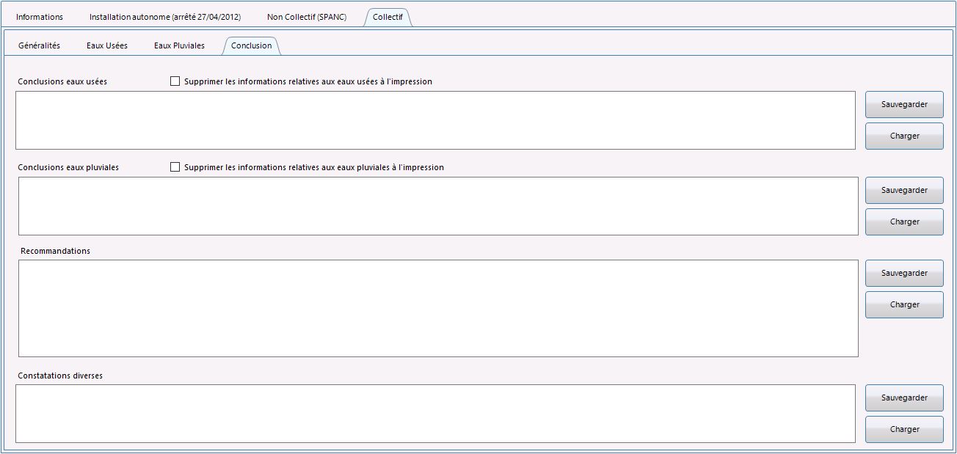Click Charger for Constatations diverses
Screen dimensions: 957x454
tap(904, 429)
